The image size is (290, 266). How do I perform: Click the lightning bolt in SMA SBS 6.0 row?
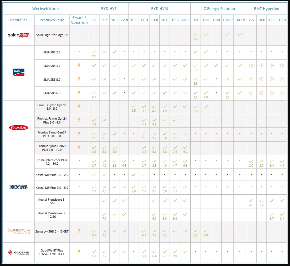click(x=79, y=93)
